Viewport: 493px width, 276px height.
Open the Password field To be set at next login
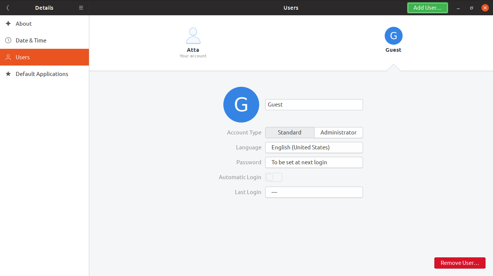(x=314, y=162)
